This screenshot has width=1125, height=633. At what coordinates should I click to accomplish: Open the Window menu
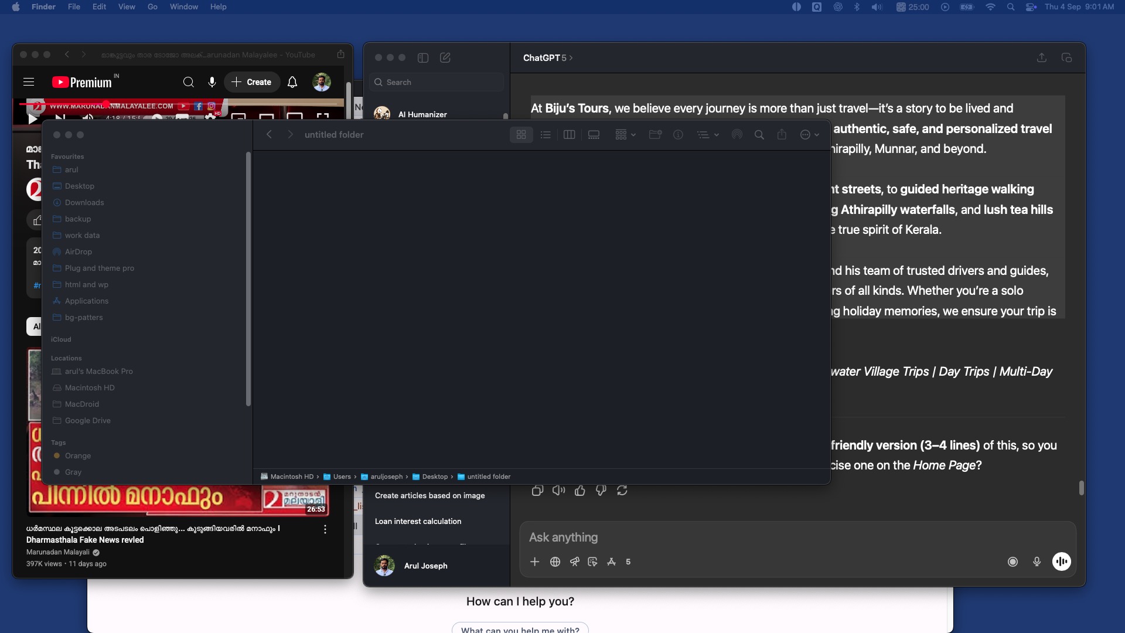pos(183,7)
